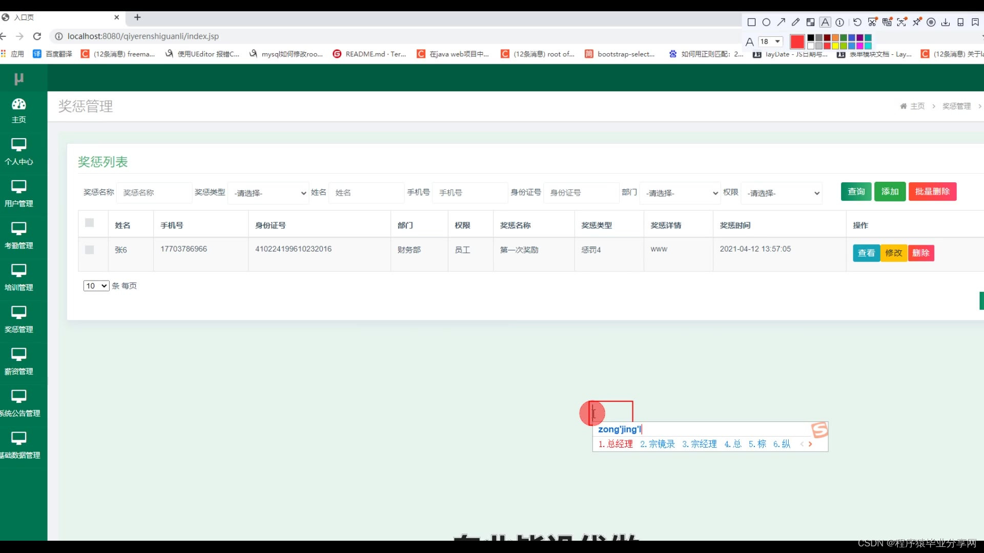The height and width of the screenshot is (553, 984).
Task: Select the arrow annotation tool
Action: 781,23
